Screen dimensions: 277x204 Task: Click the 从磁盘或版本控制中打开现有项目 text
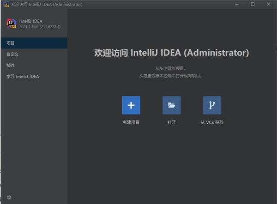(170, 76)
